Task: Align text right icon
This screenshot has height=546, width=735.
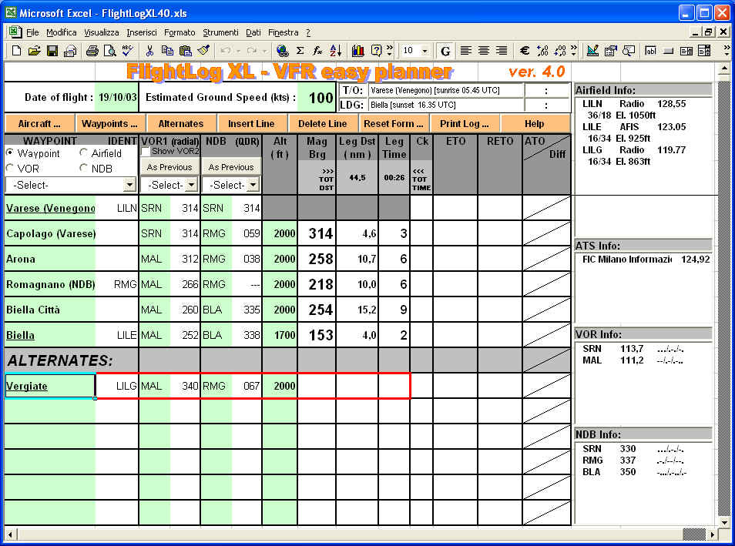Action: pyautogui.click(x=501, y=51)
